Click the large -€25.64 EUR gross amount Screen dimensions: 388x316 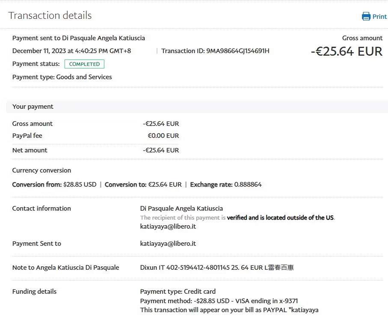coord(347,51)
